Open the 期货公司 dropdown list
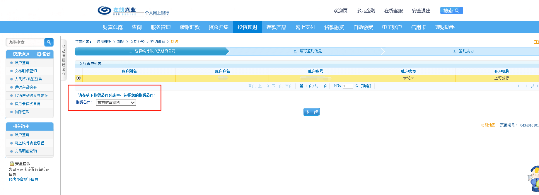This screenshot has height=195, width=539. (116, 102)
